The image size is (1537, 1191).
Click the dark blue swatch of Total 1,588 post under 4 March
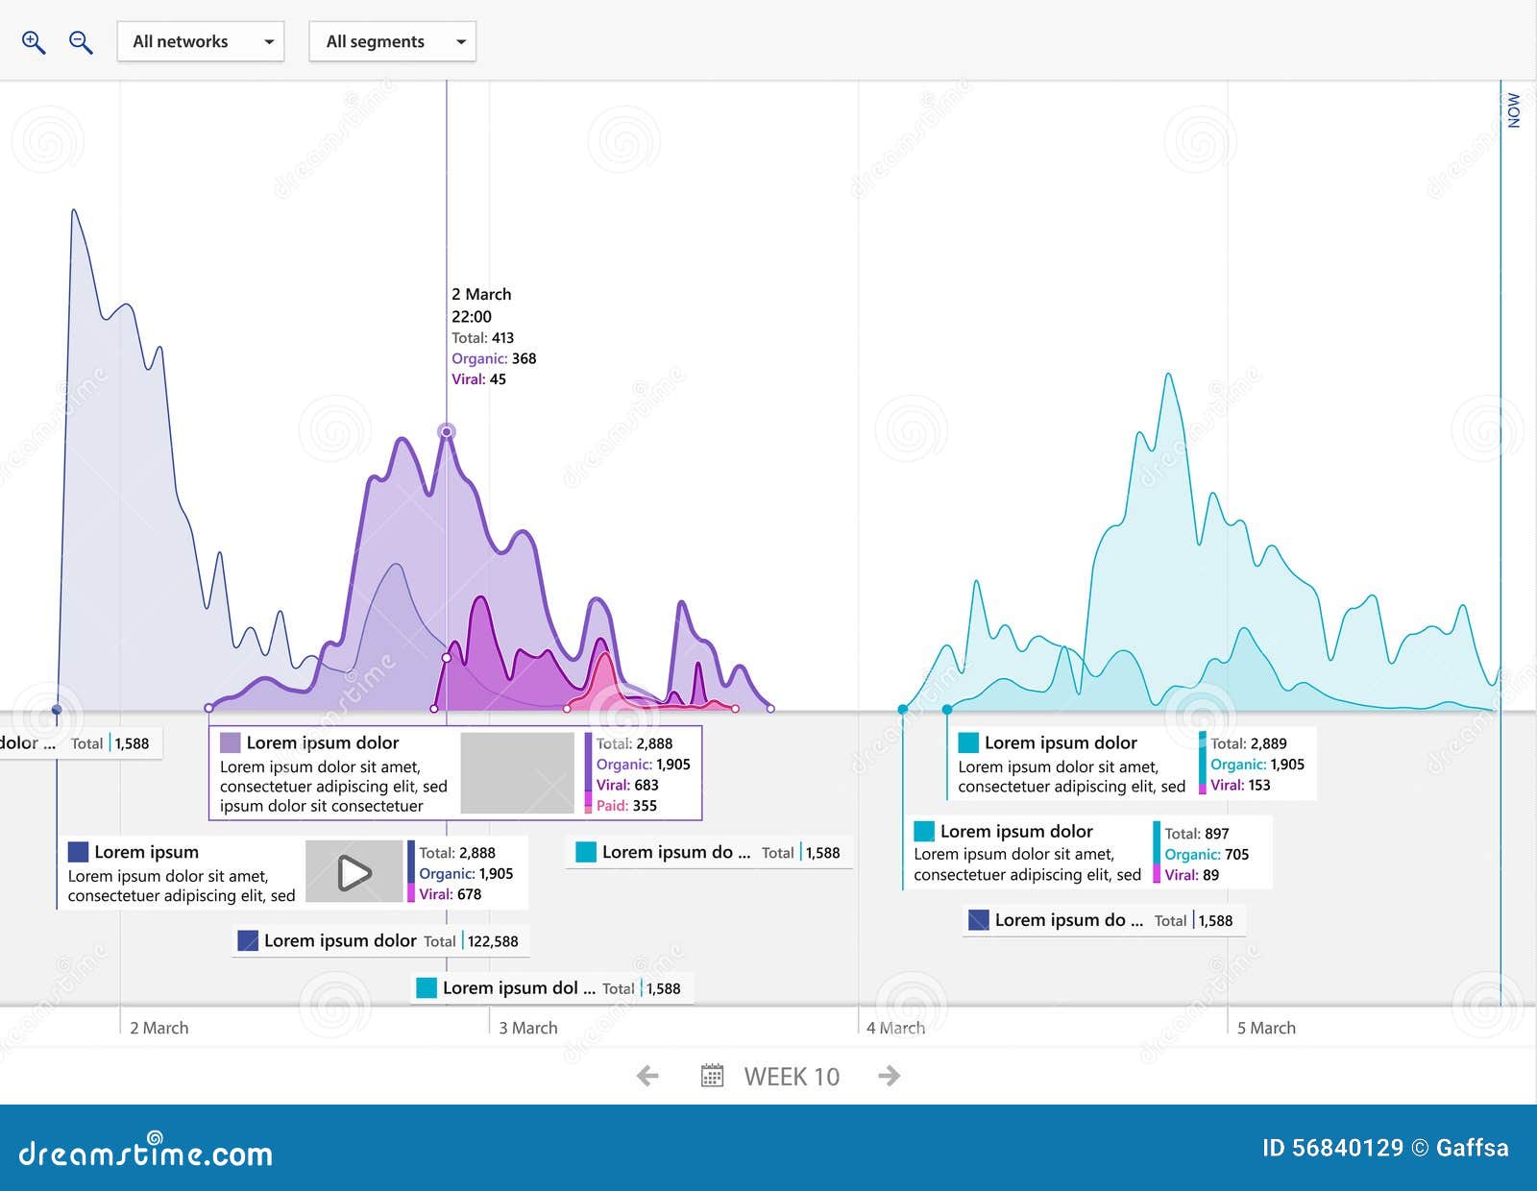pos(979,920)
